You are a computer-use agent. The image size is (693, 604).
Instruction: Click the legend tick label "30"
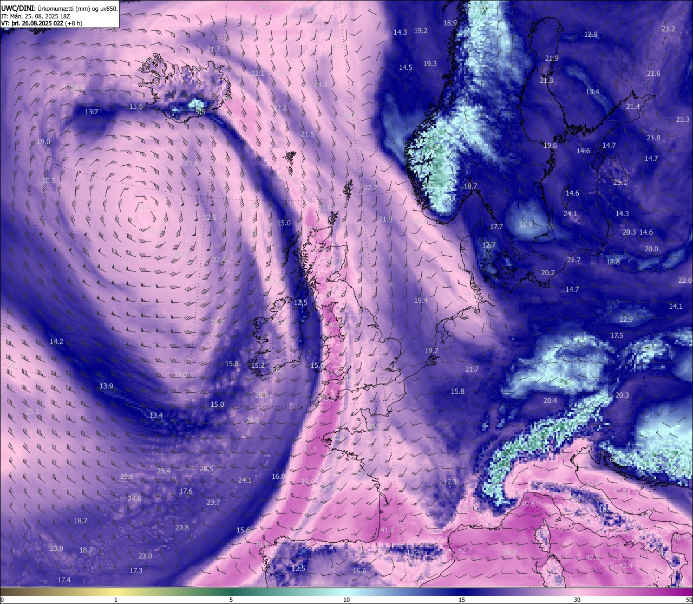pos(577,600)
